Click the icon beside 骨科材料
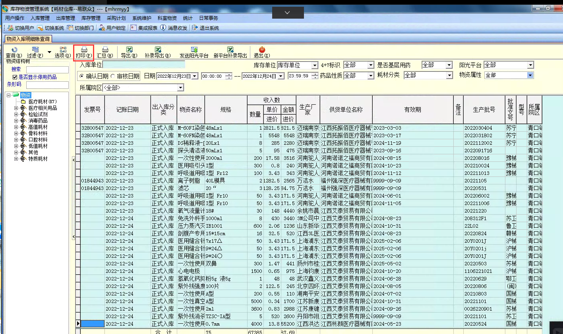 (23, 133)
